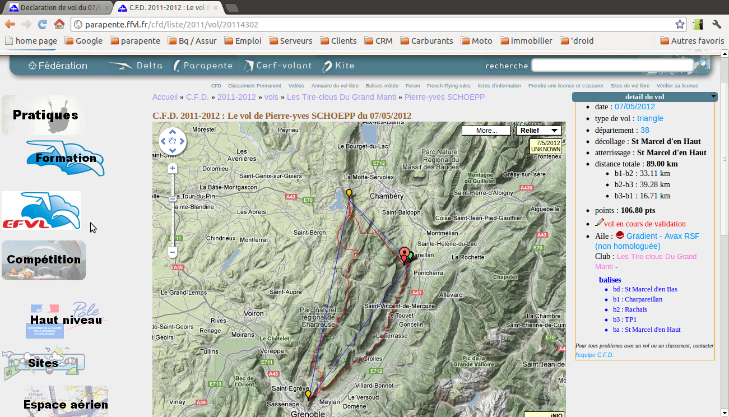
Task: Select the b2 : Rachais balise
Action: click(630, 309)
